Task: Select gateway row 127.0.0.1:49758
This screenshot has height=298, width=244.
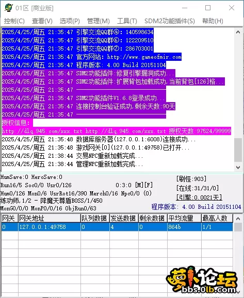Action: click(x=117, y=227)
